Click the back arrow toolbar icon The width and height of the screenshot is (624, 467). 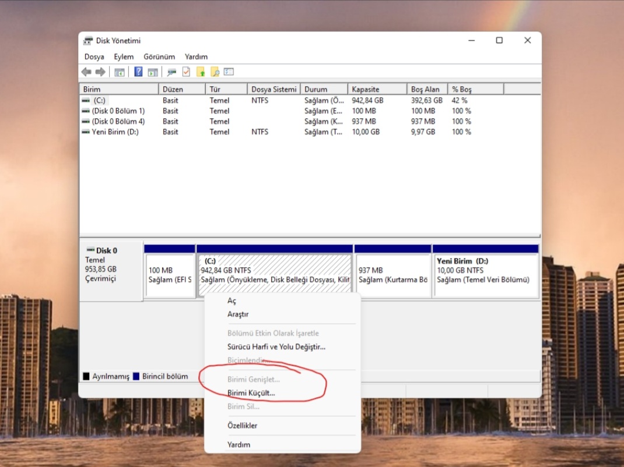86,72
